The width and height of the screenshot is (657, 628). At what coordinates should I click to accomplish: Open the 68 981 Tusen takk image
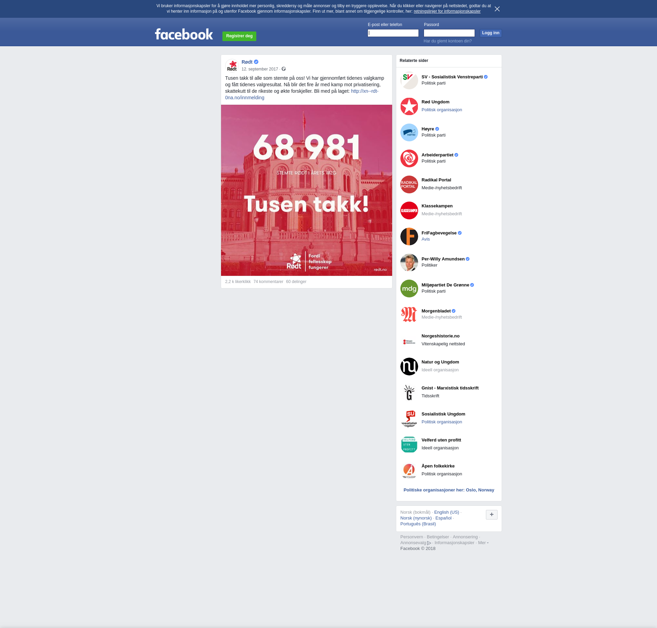coord(307,190)
